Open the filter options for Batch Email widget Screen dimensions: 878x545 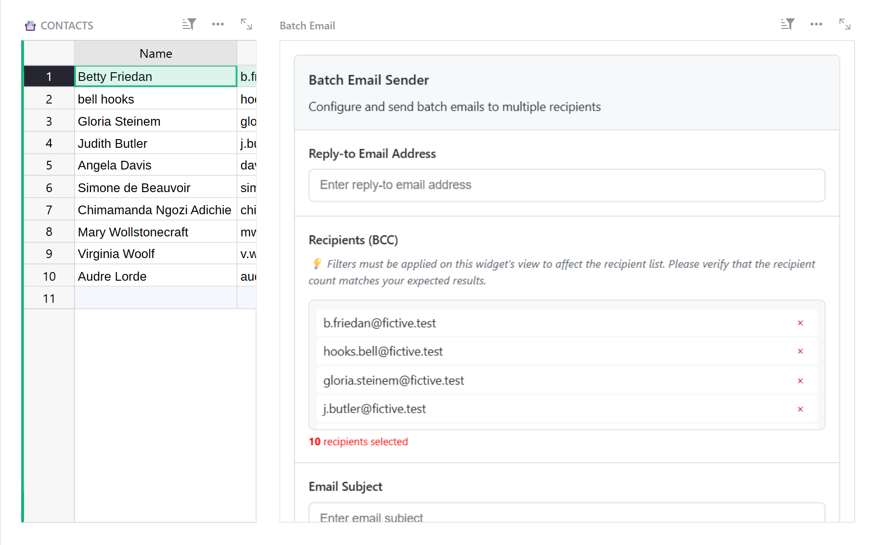tap(787, 24)
